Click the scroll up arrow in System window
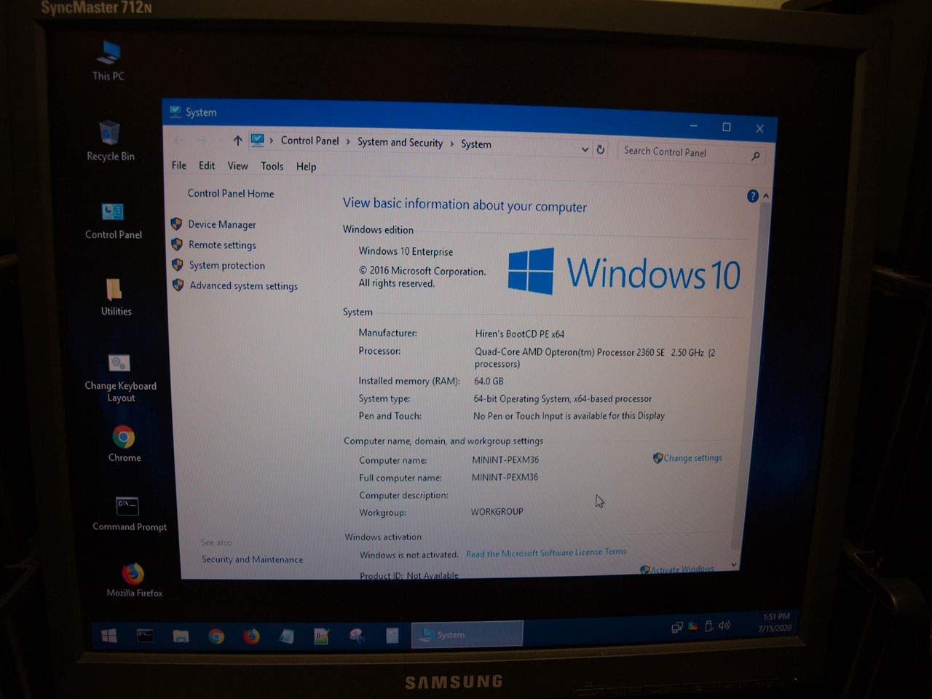 pos(765,197)
